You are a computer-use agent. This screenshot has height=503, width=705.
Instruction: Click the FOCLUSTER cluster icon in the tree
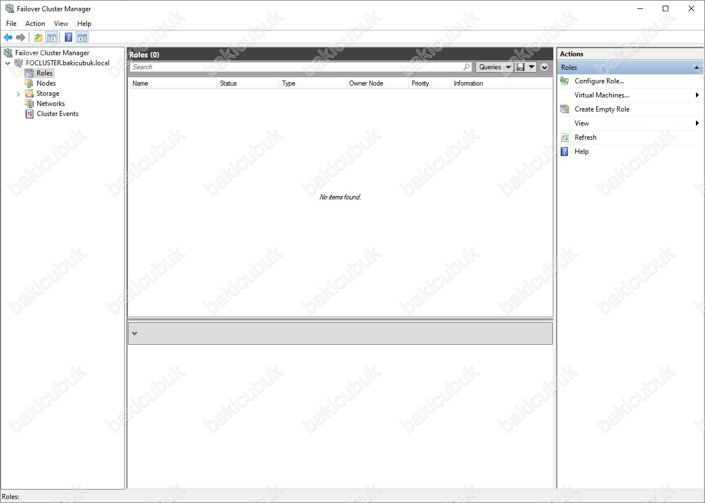pyautogui.click(x=19, y=63)
